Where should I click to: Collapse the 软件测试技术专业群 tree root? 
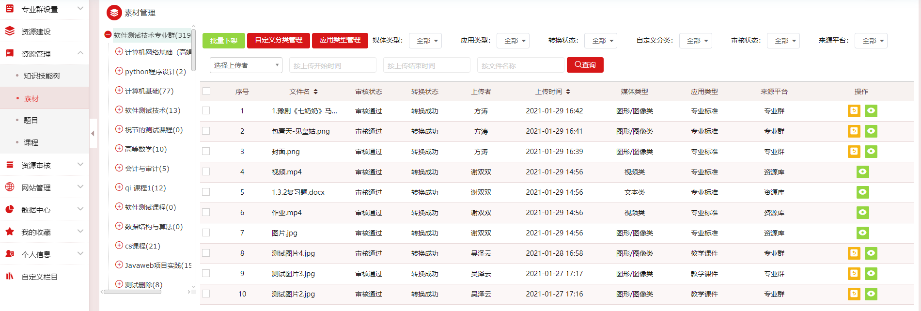pyautogui.click(x=108, y=34)
